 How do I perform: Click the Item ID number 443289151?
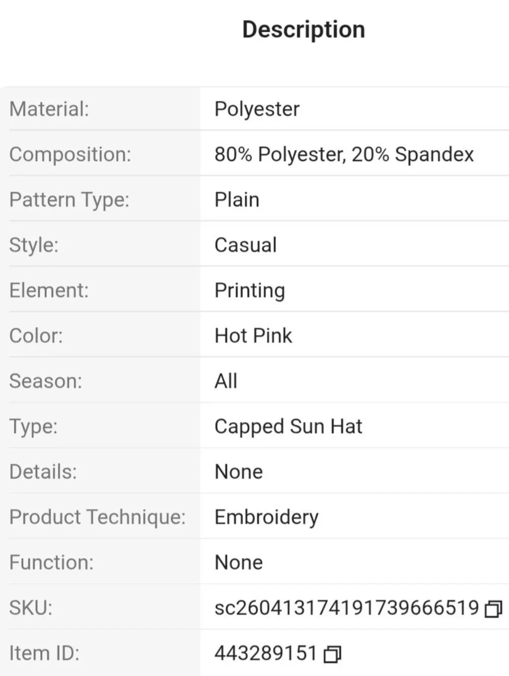point(266,653)
